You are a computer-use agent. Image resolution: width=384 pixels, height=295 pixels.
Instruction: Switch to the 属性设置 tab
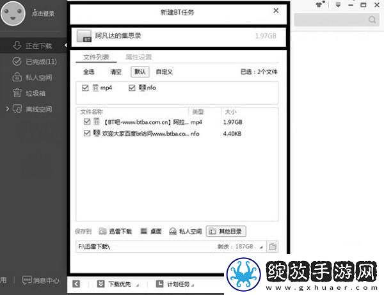139,58
